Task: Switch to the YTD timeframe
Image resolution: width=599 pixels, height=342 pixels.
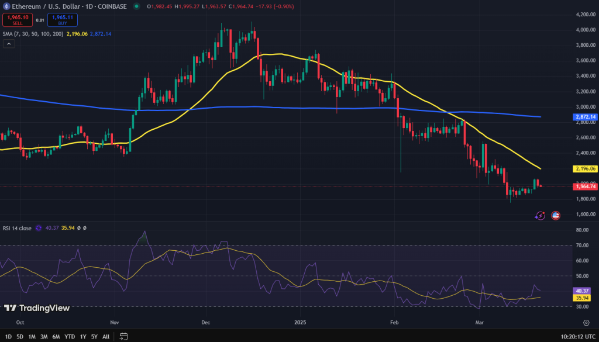Action: tap(68, 336)
